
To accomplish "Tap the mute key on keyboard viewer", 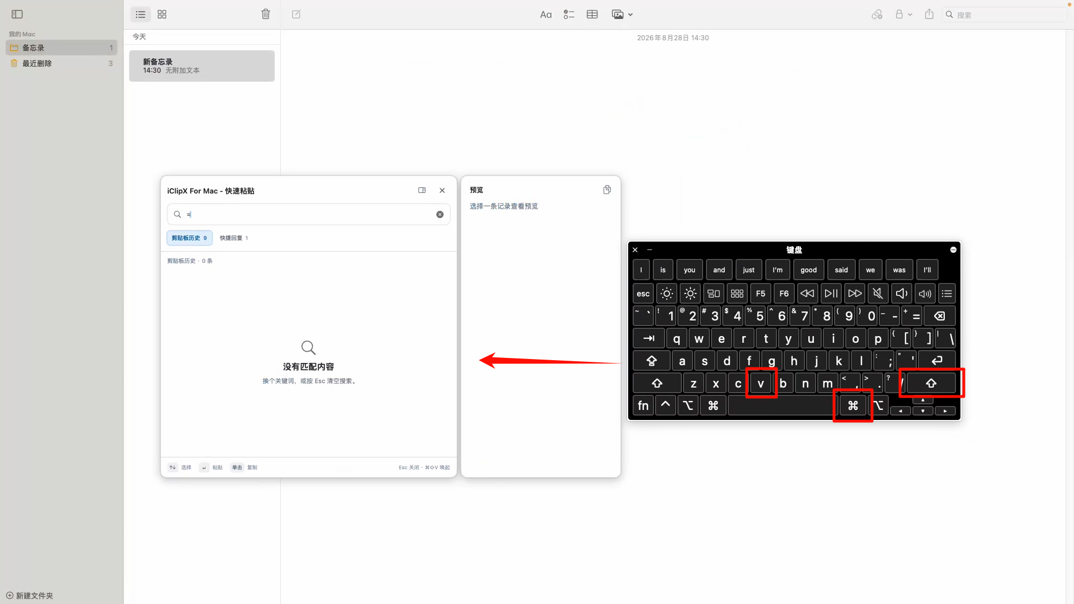I will (878, 294).
